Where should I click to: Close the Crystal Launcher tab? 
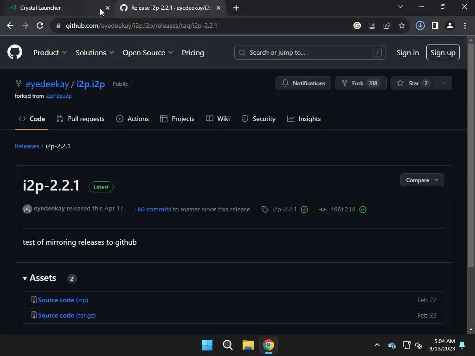click(x=108, y=8)
